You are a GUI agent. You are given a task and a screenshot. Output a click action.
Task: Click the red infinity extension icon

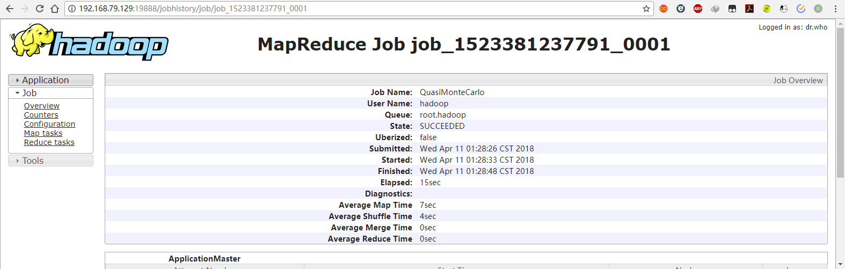664,9
